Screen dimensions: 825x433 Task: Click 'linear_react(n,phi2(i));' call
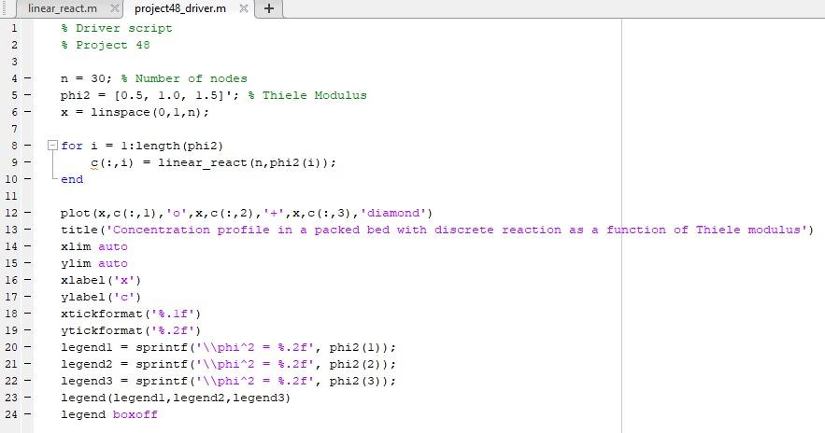[x=247, y=163]
